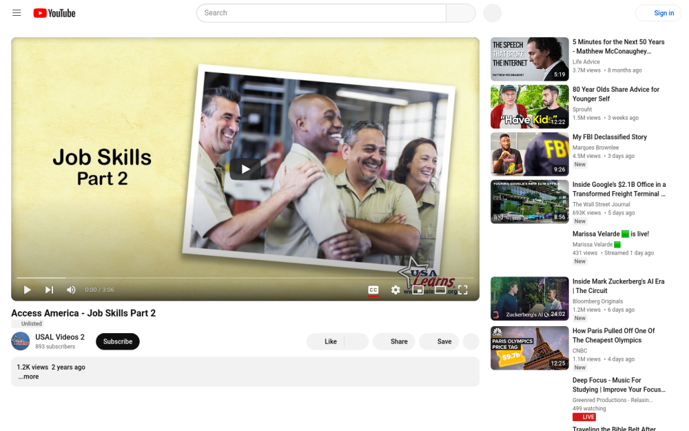Open 'Inside Google's $2.1B Office' title
Viewport: 689px width, 431px height.
click(x=619, y=189)
